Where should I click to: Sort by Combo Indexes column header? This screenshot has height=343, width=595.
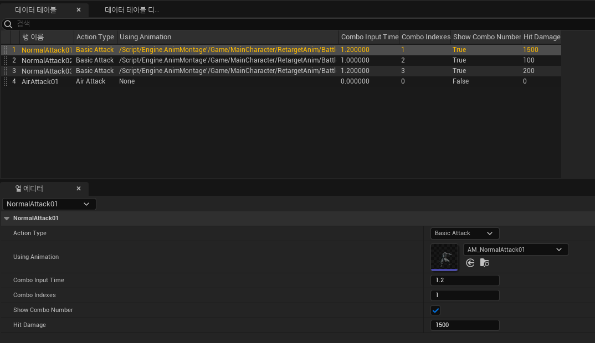pyautogui.click(x=425, y=37)
